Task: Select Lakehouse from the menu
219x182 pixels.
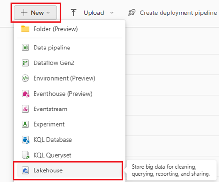Action: 69,170
